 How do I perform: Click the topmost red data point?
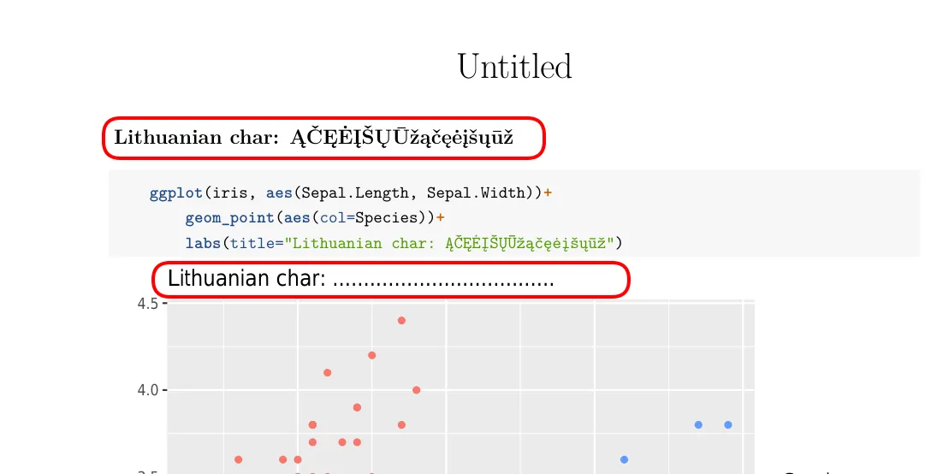coord(401,321)
